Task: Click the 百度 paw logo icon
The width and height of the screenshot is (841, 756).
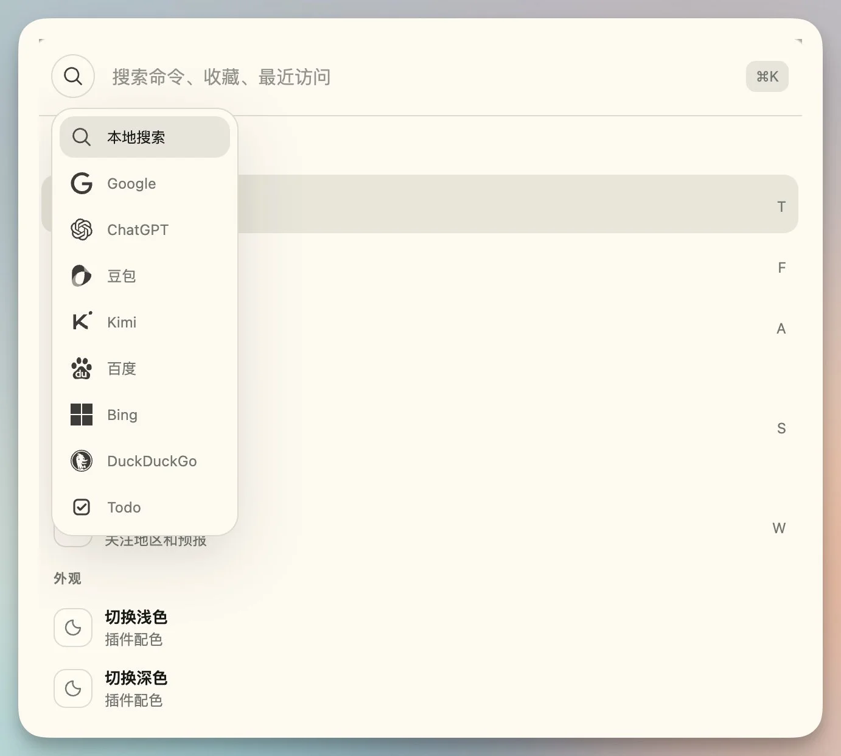Action: click(82, 368)
